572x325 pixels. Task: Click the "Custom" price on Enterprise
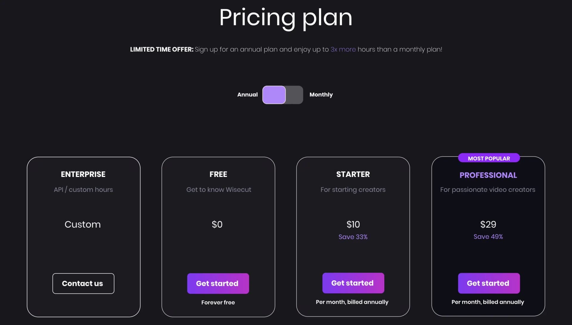click(83, 224)
